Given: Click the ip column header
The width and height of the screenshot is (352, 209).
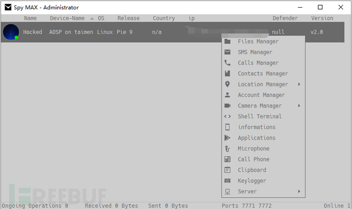Looking at the screenshot, I should pyautogui.click(x=191, y=18).
